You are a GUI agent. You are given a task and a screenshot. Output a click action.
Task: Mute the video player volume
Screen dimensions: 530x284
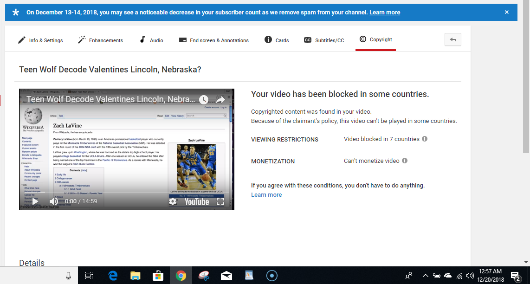coord(54,201)
